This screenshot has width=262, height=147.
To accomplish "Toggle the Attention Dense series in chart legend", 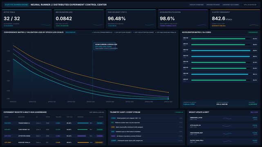I will pos(143,32).
